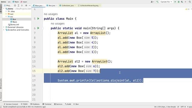Click the Collapse All icon in Project panel

[22, 5]
